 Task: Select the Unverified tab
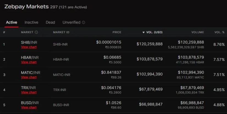(x=71, y=22)
